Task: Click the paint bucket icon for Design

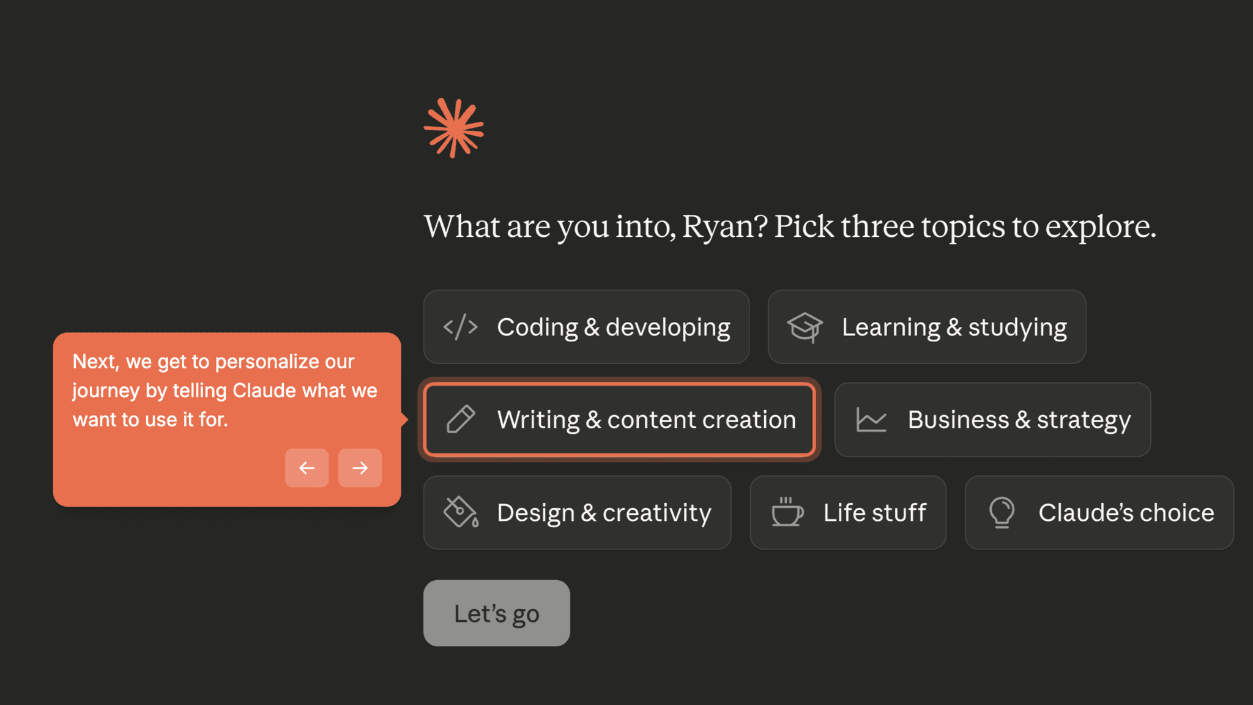Action: pyautogui.click(x=459, y=512)
